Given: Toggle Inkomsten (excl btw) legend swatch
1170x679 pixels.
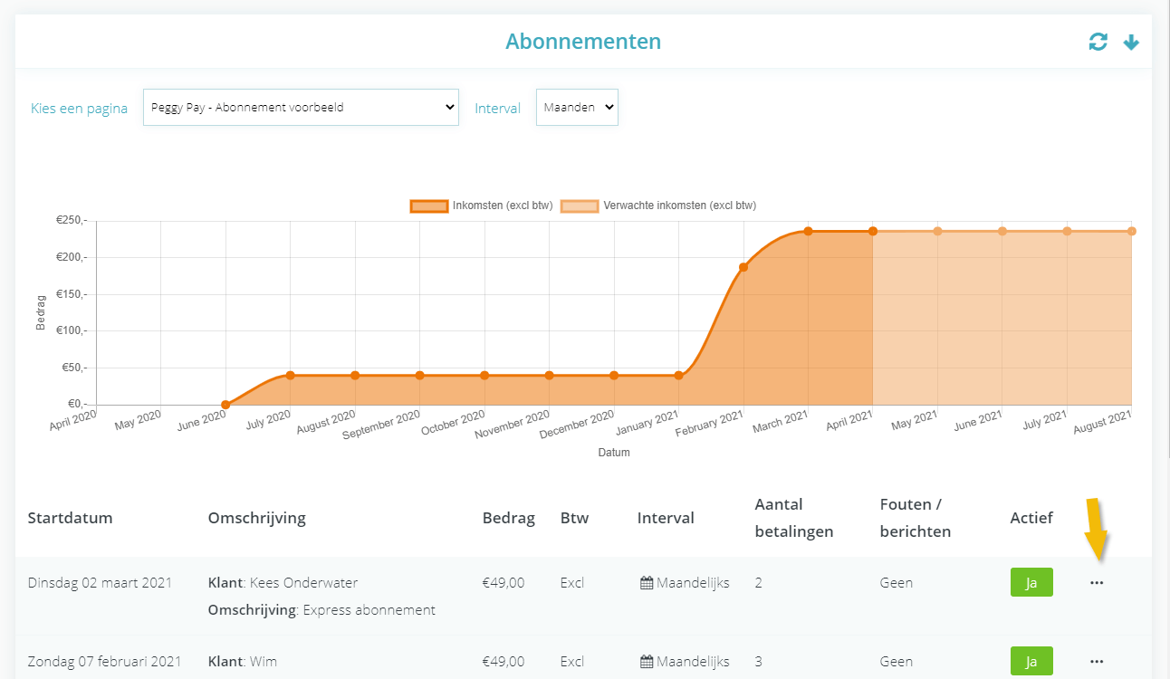Looking at the screenshot, I should coord(429,206).
